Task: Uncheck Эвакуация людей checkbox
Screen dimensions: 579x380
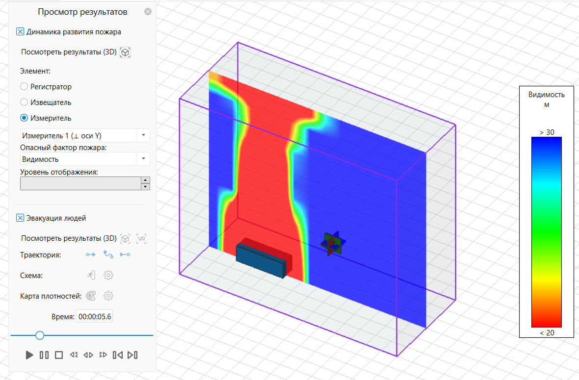Action: 20,218
